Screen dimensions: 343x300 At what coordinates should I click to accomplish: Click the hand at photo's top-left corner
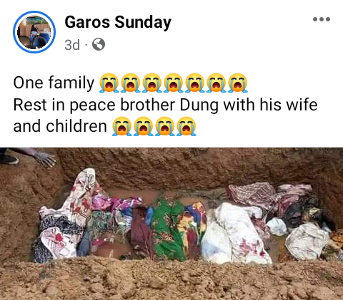point(44,159)
